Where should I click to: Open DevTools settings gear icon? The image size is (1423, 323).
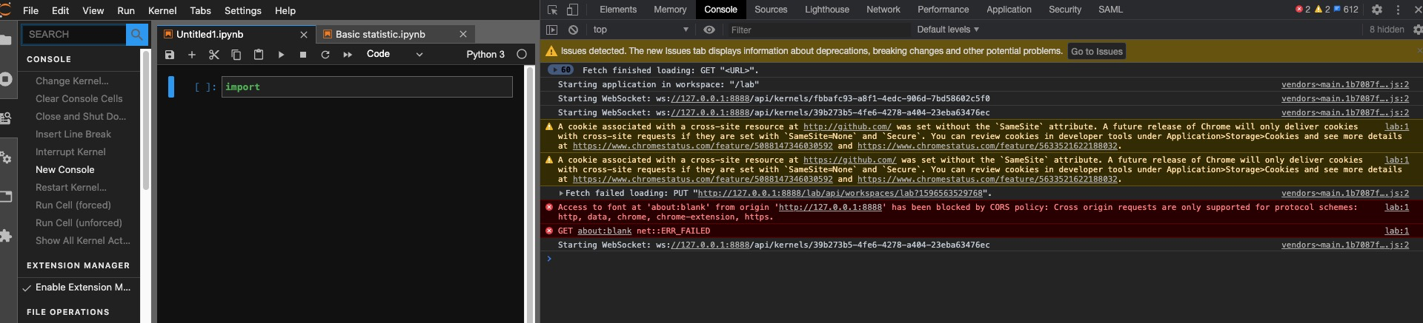pyautogui.click(x=1377, y=10)
